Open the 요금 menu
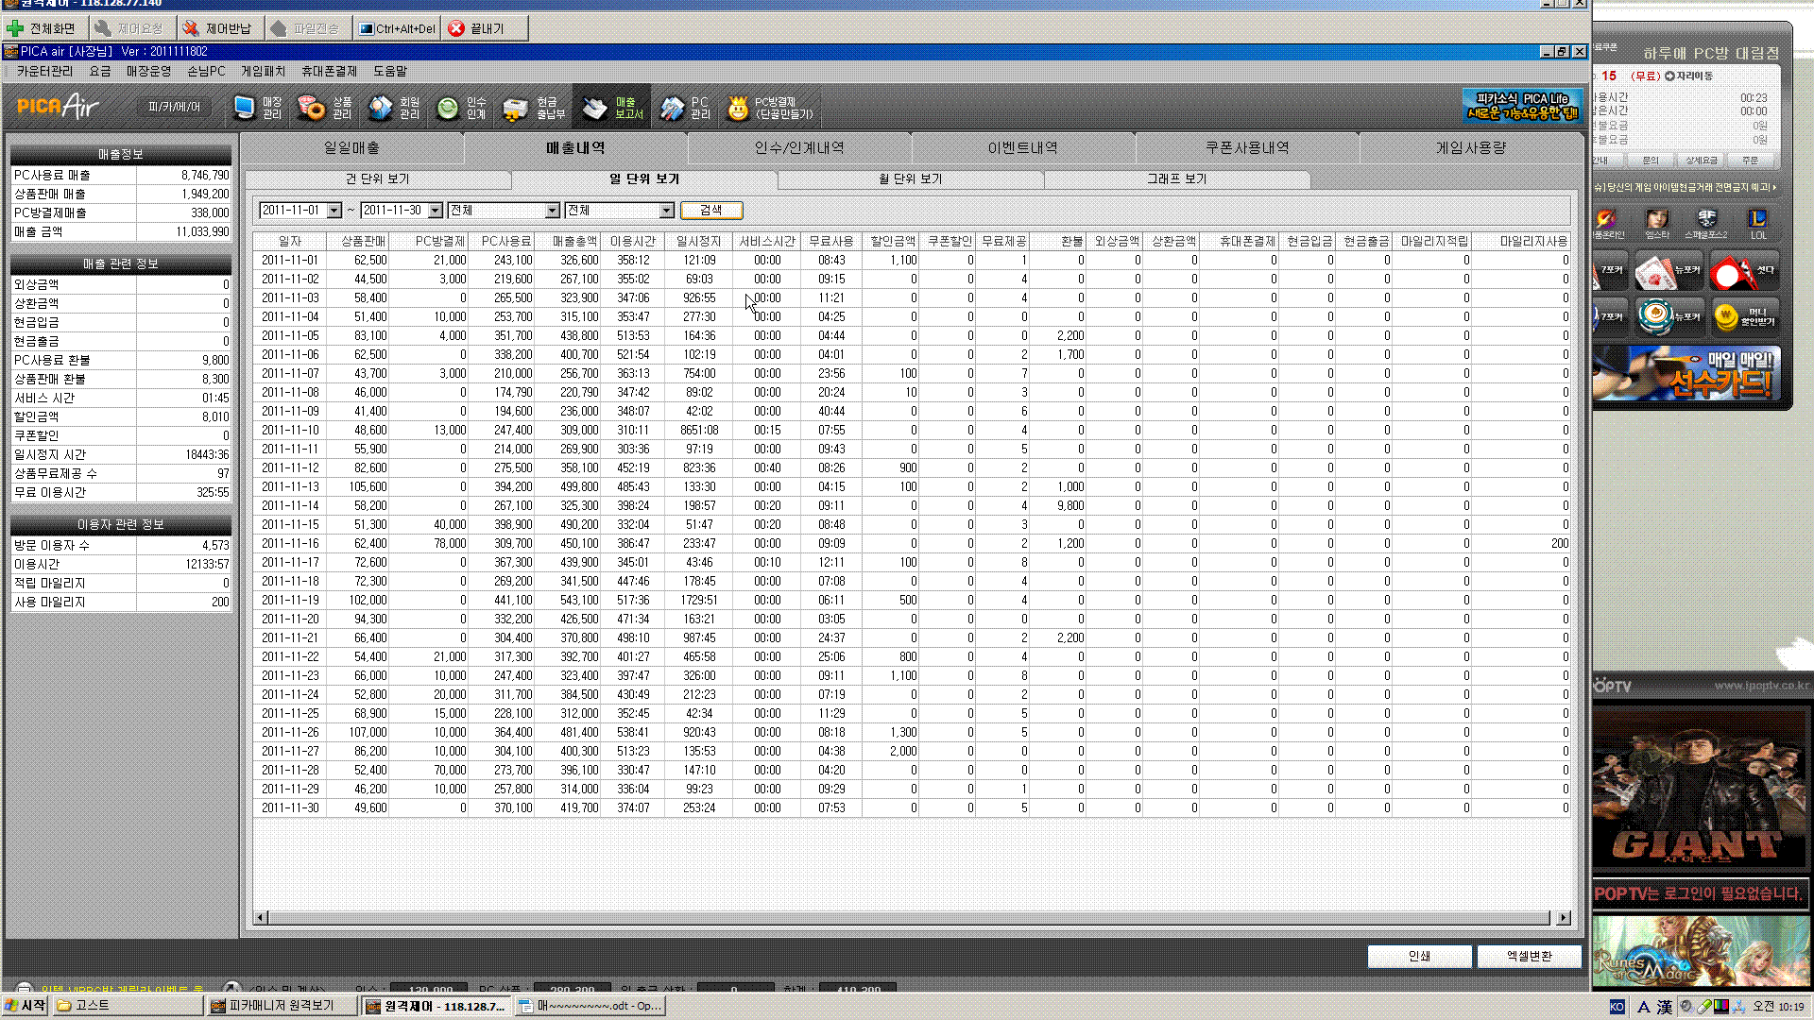Screen dimensions: 1814x1020 tap(100, 71)
